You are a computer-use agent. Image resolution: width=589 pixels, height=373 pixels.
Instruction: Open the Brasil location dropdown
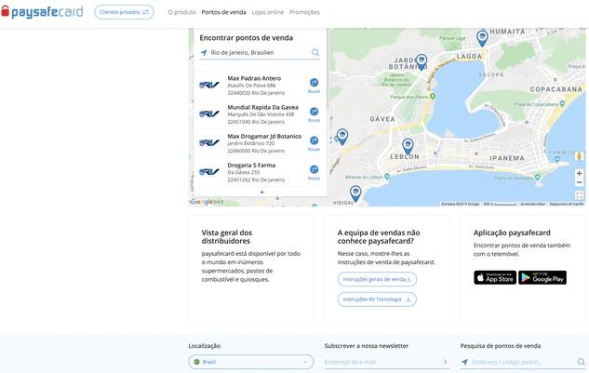tap(251, 362)
